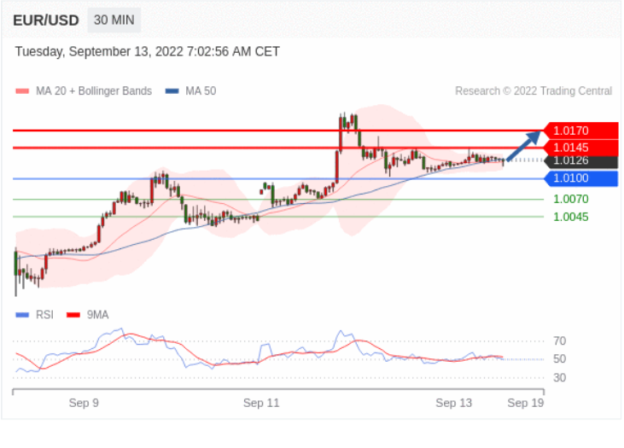
Task: Click the Sep 19 date axis label
Action: [x=525, y=403]
